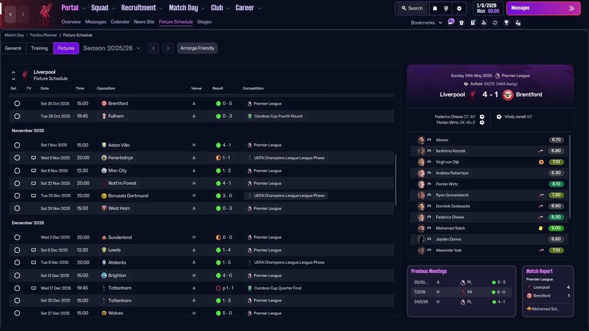Click the trophy icon in bookmarks bar
Image resolution: width=589 pixels, height=331 pixels.
click(506, 23)
